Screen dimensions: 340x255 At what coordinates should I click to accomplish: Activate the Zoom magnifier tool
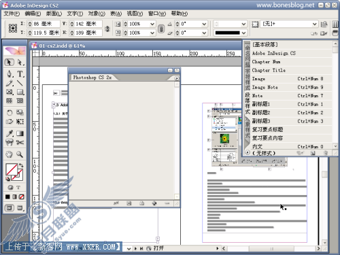point(20,154)
